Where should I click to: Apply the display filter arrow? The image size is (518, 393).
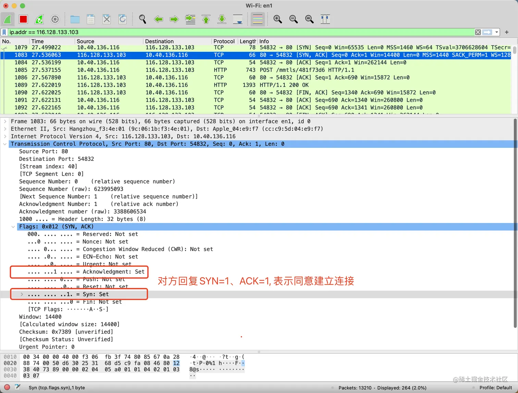[487, 32]
